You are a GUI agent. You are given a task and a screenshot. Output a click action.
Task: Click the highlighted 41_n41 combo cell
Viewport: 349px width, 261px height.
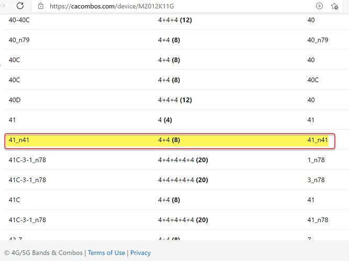click(17, 140)
